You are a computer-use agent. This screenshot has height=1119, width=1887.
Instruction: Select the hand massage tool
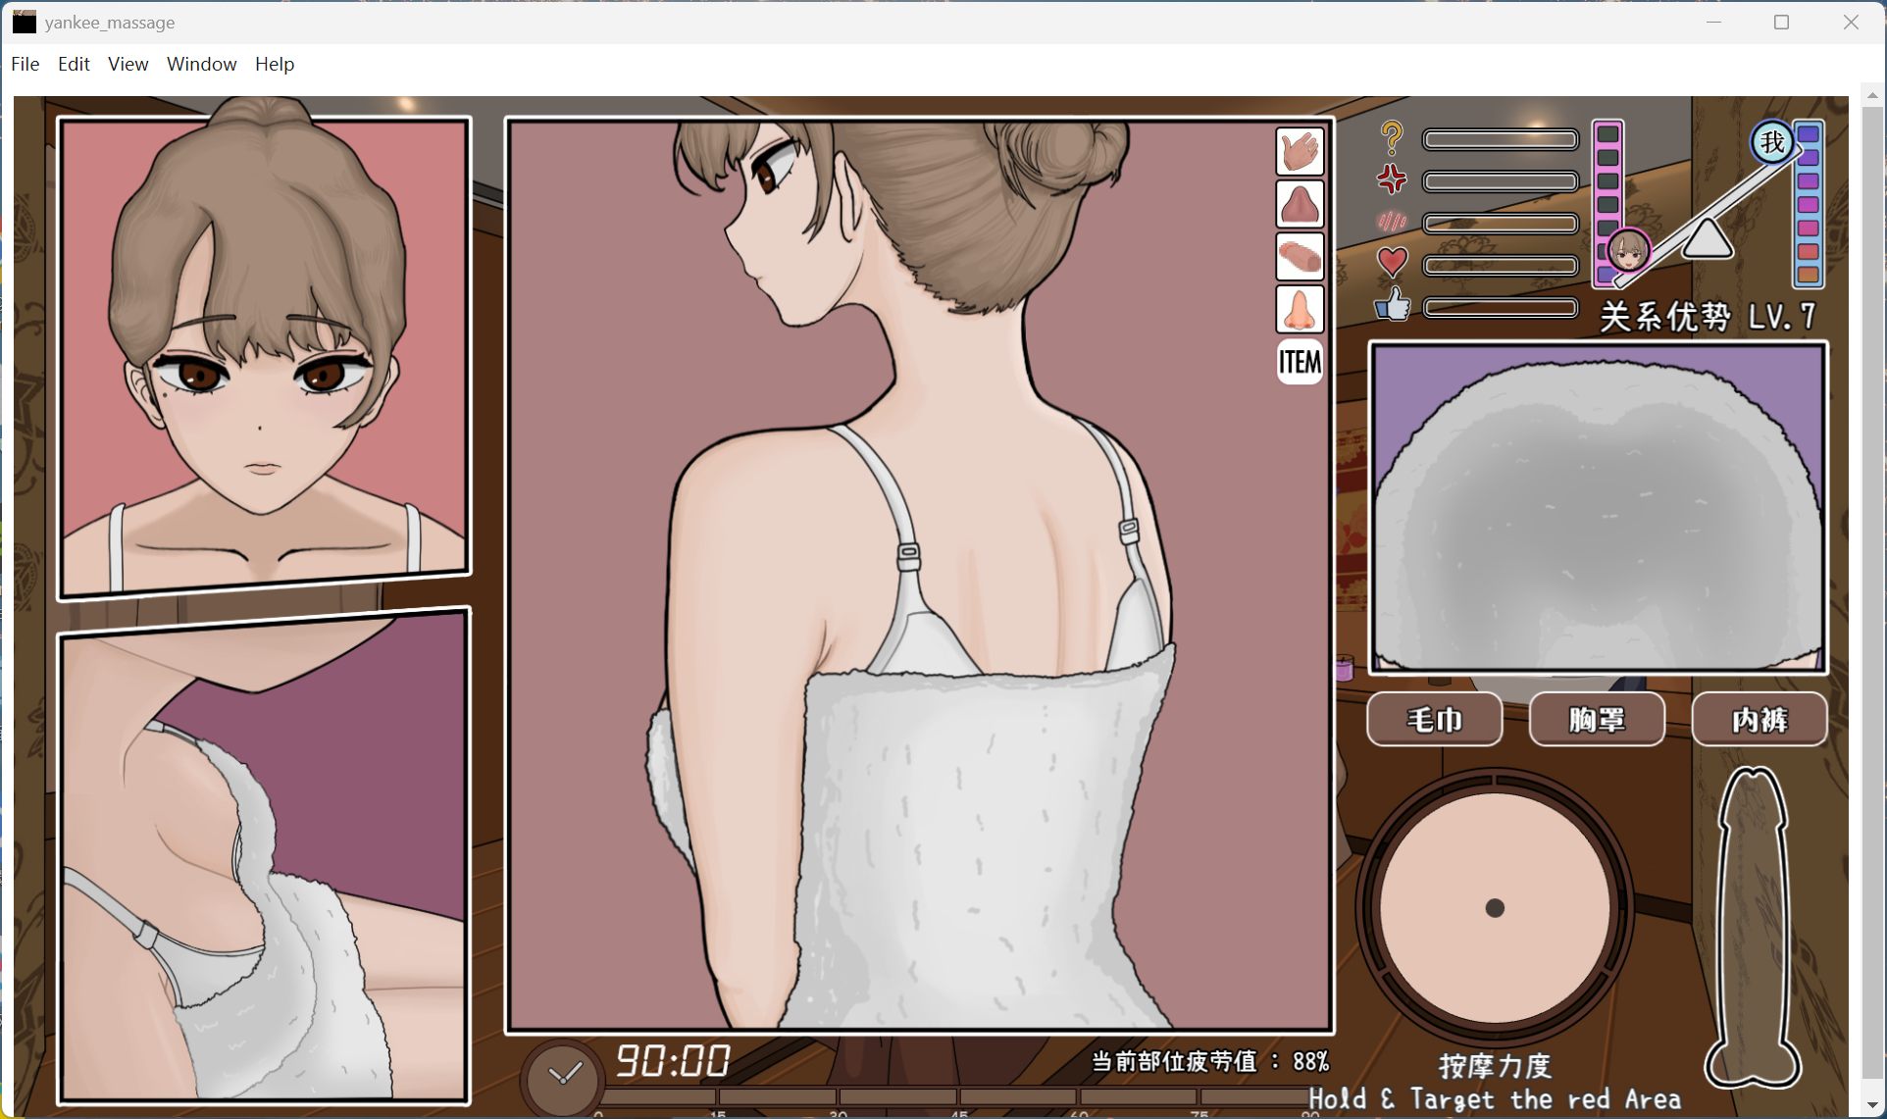coord(1300,150)
